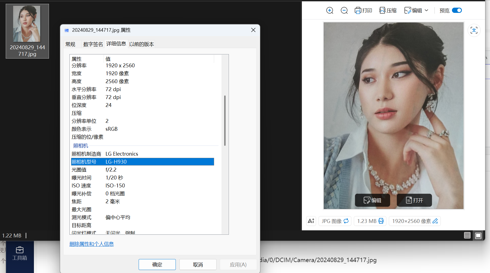Viewport: 490px width, 273px height.
Task: Click the 照相机 group header
Action: [x=81, y=146]
